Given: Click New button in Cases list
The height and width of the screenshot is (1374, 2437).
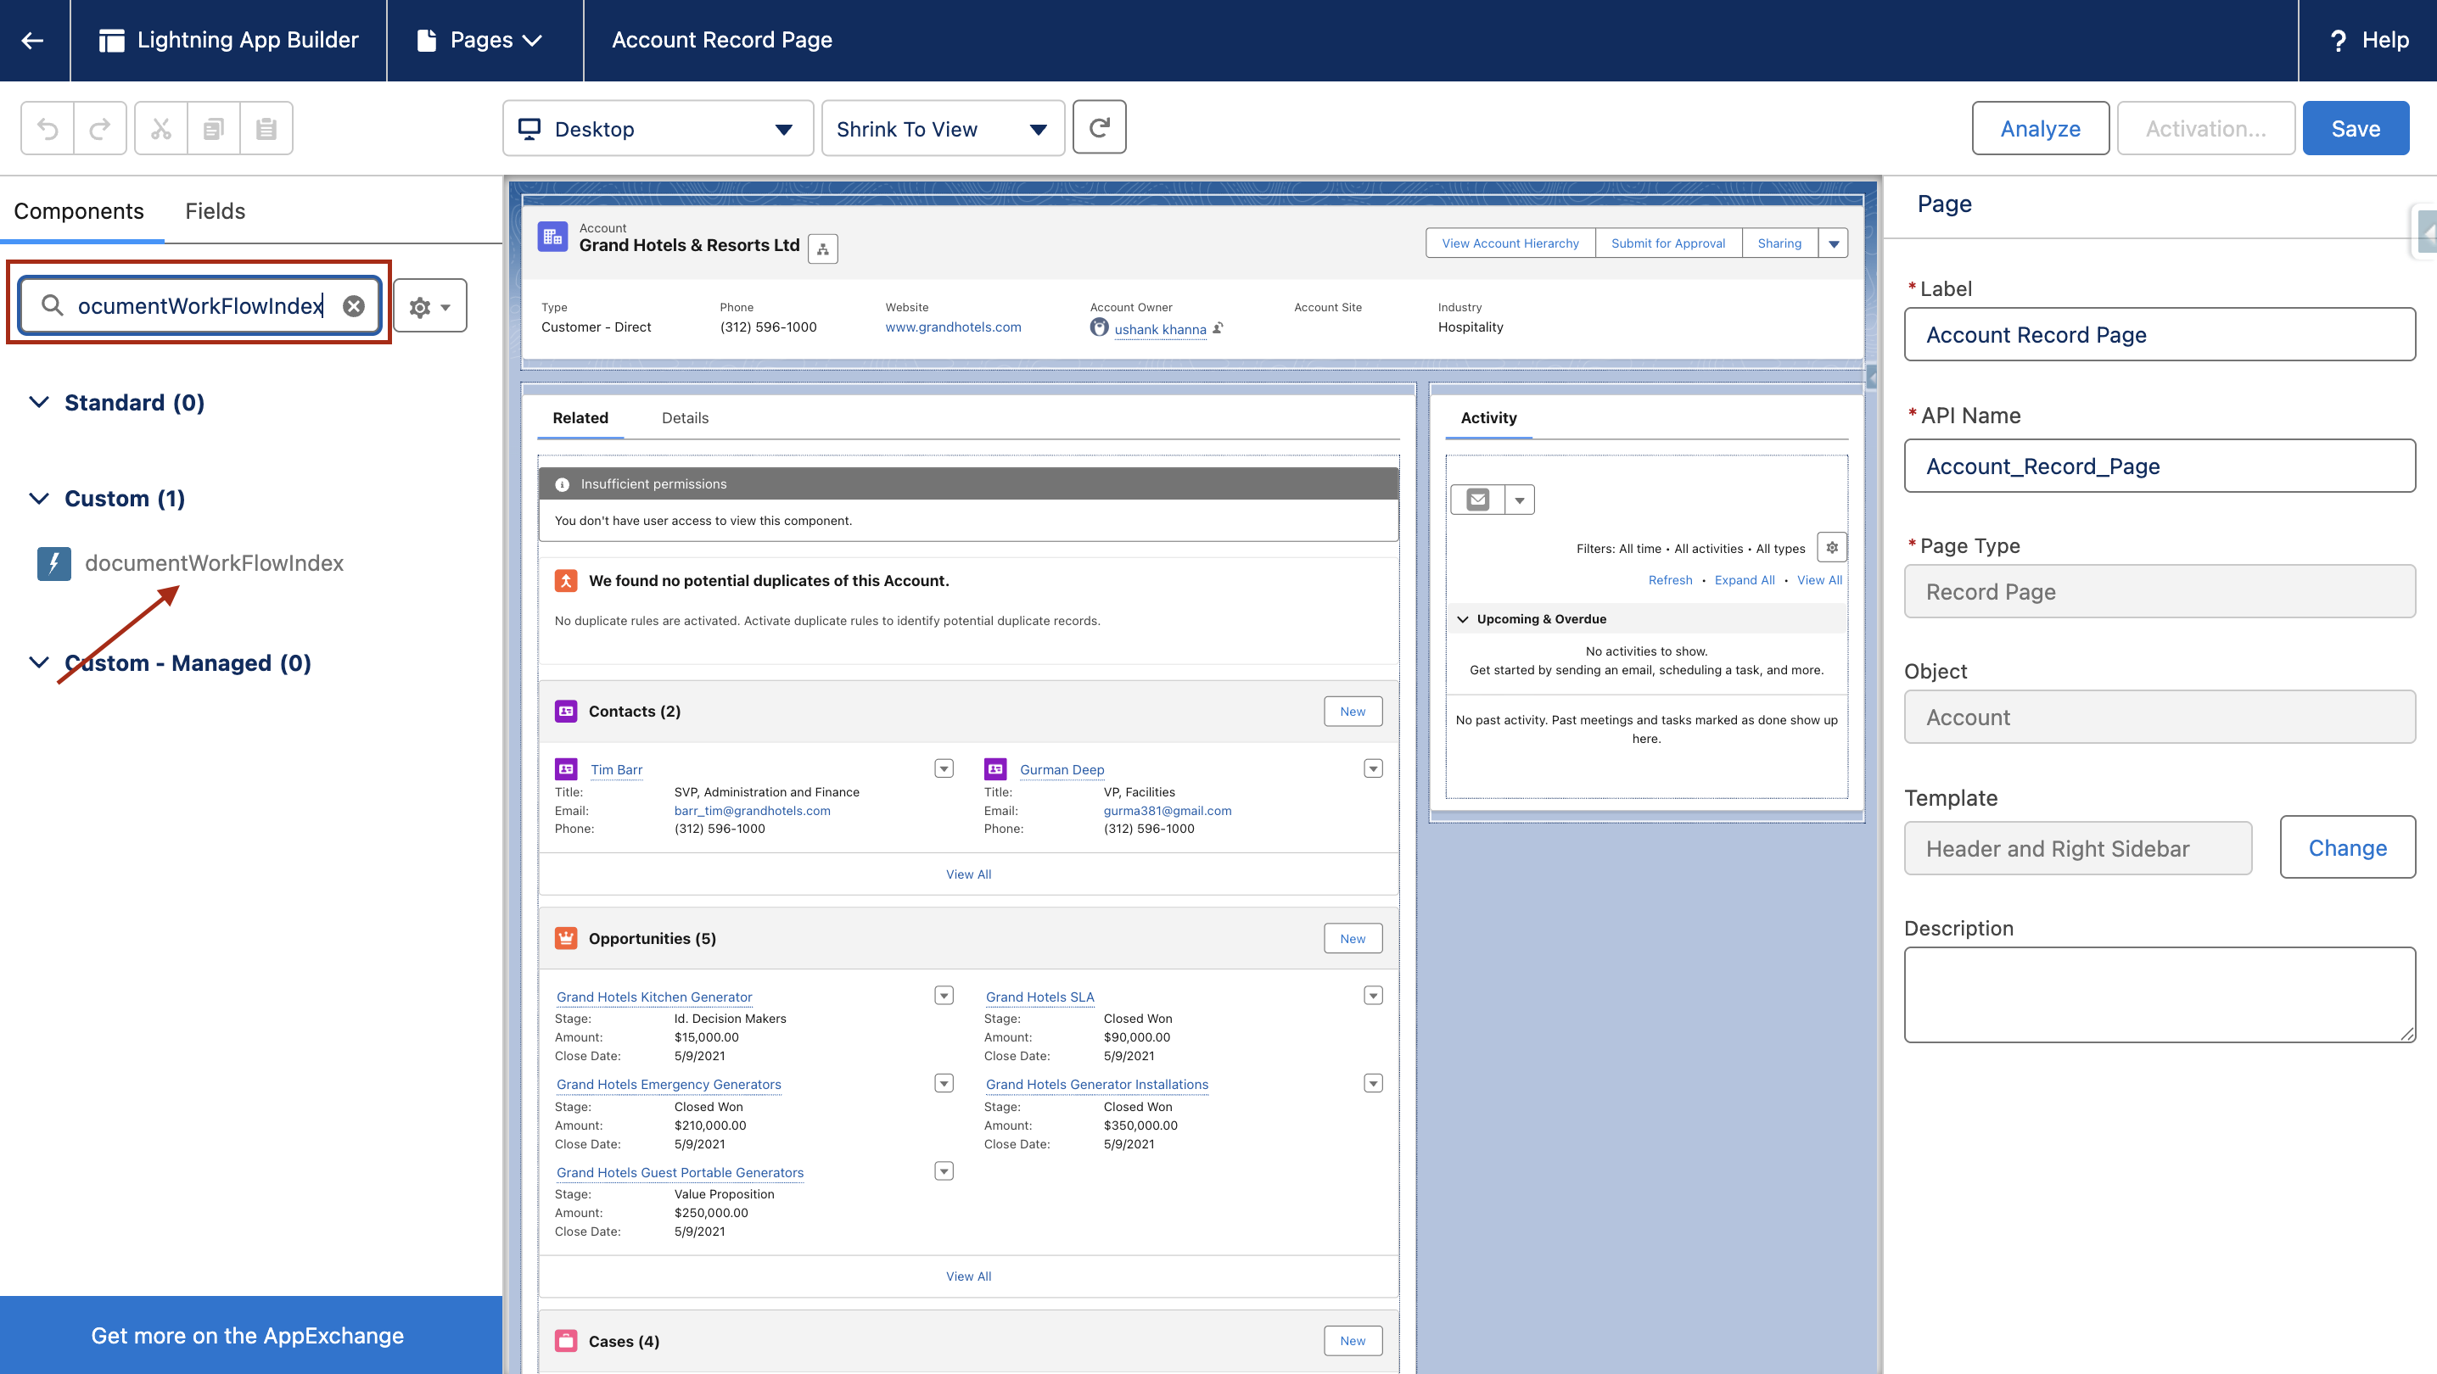Looking at the screenshot, I should coord(1352,1341).
